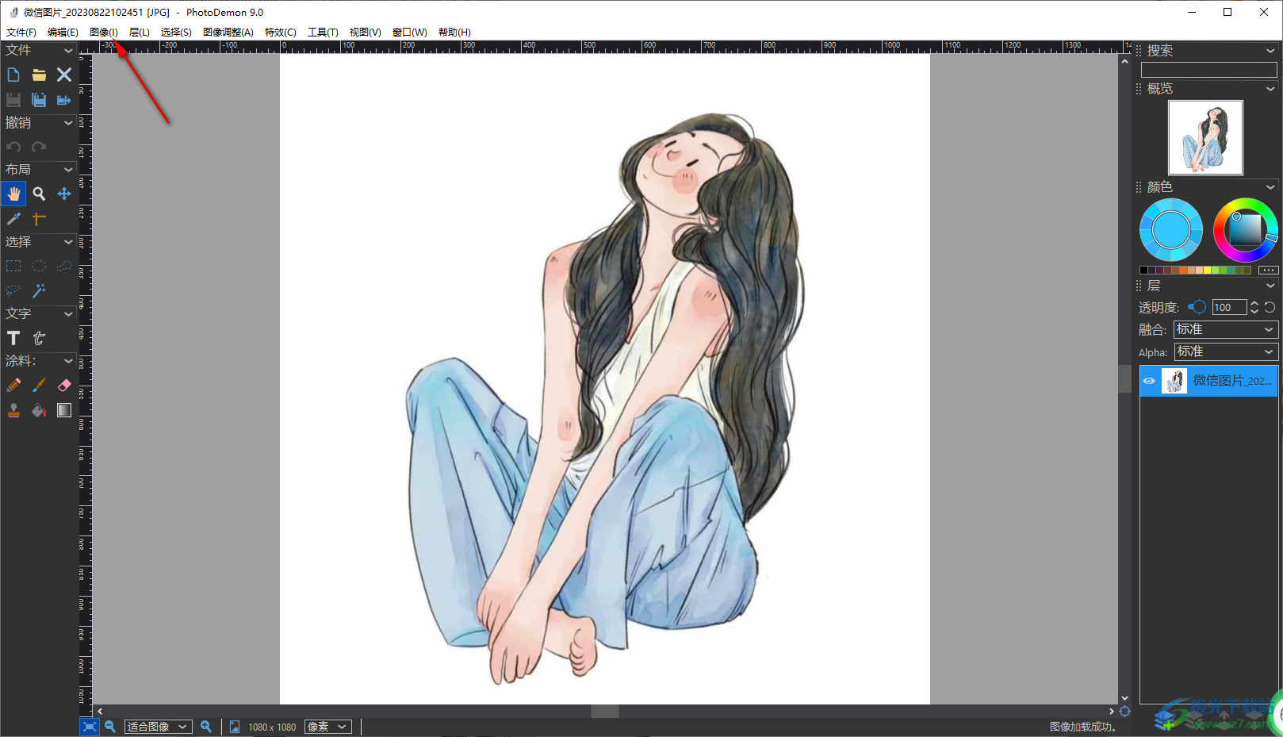Select the Elliptical selection tool

click(x=39, y=266)
